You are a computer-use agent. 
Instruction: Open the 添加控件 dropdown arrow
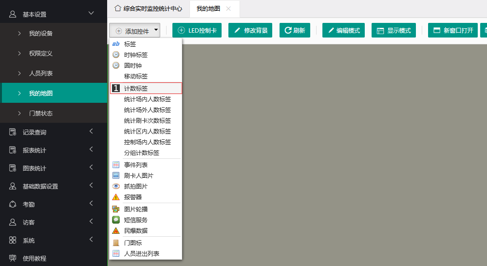pyautogui.click(x=156, y=30)
